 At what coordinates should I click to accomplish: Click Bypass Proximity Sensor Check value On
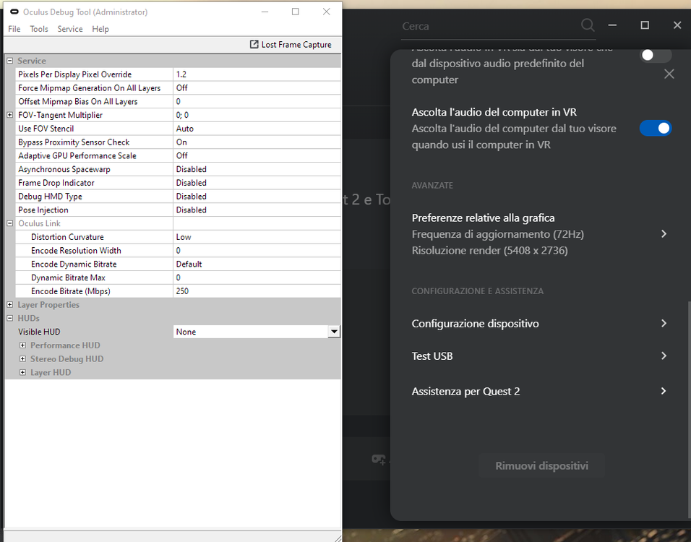click(x=257, y=142)
